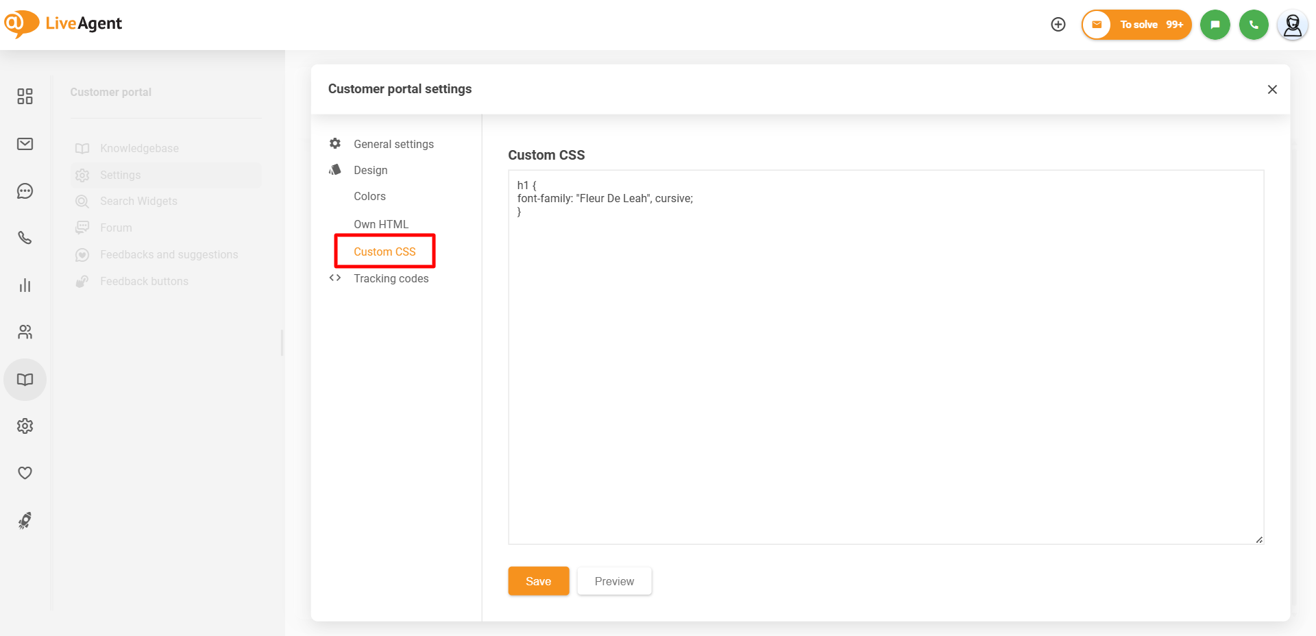Viewport: 1316px width, 636px height.
Task: Open the Dashboard grid icon in sidebar
Action: pyautogui.click(x=25, y=97)
